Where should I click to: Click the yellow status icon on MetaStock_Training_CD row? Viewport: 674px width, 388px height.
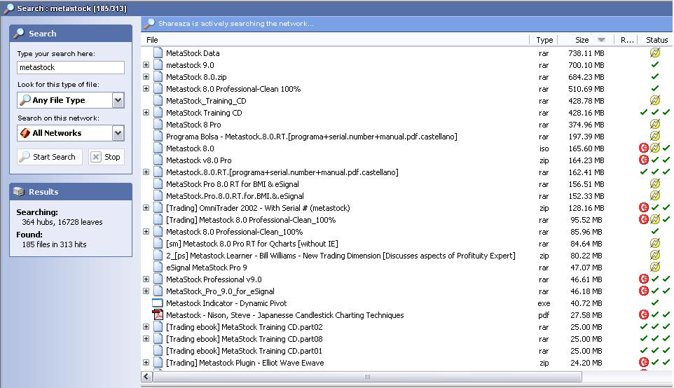click(x=654, y=101)
